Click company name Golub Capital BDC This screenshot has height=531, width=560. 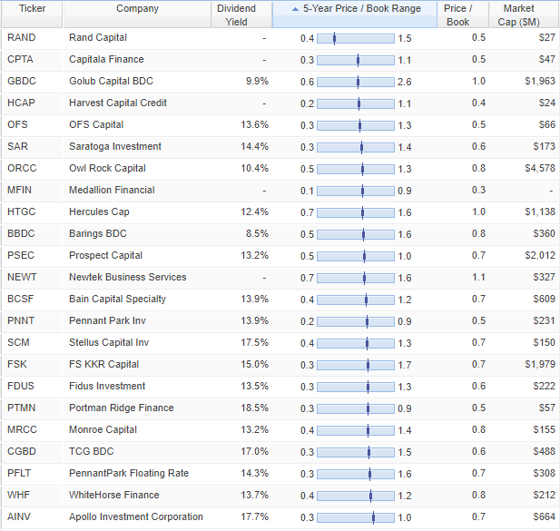point(111,81)
